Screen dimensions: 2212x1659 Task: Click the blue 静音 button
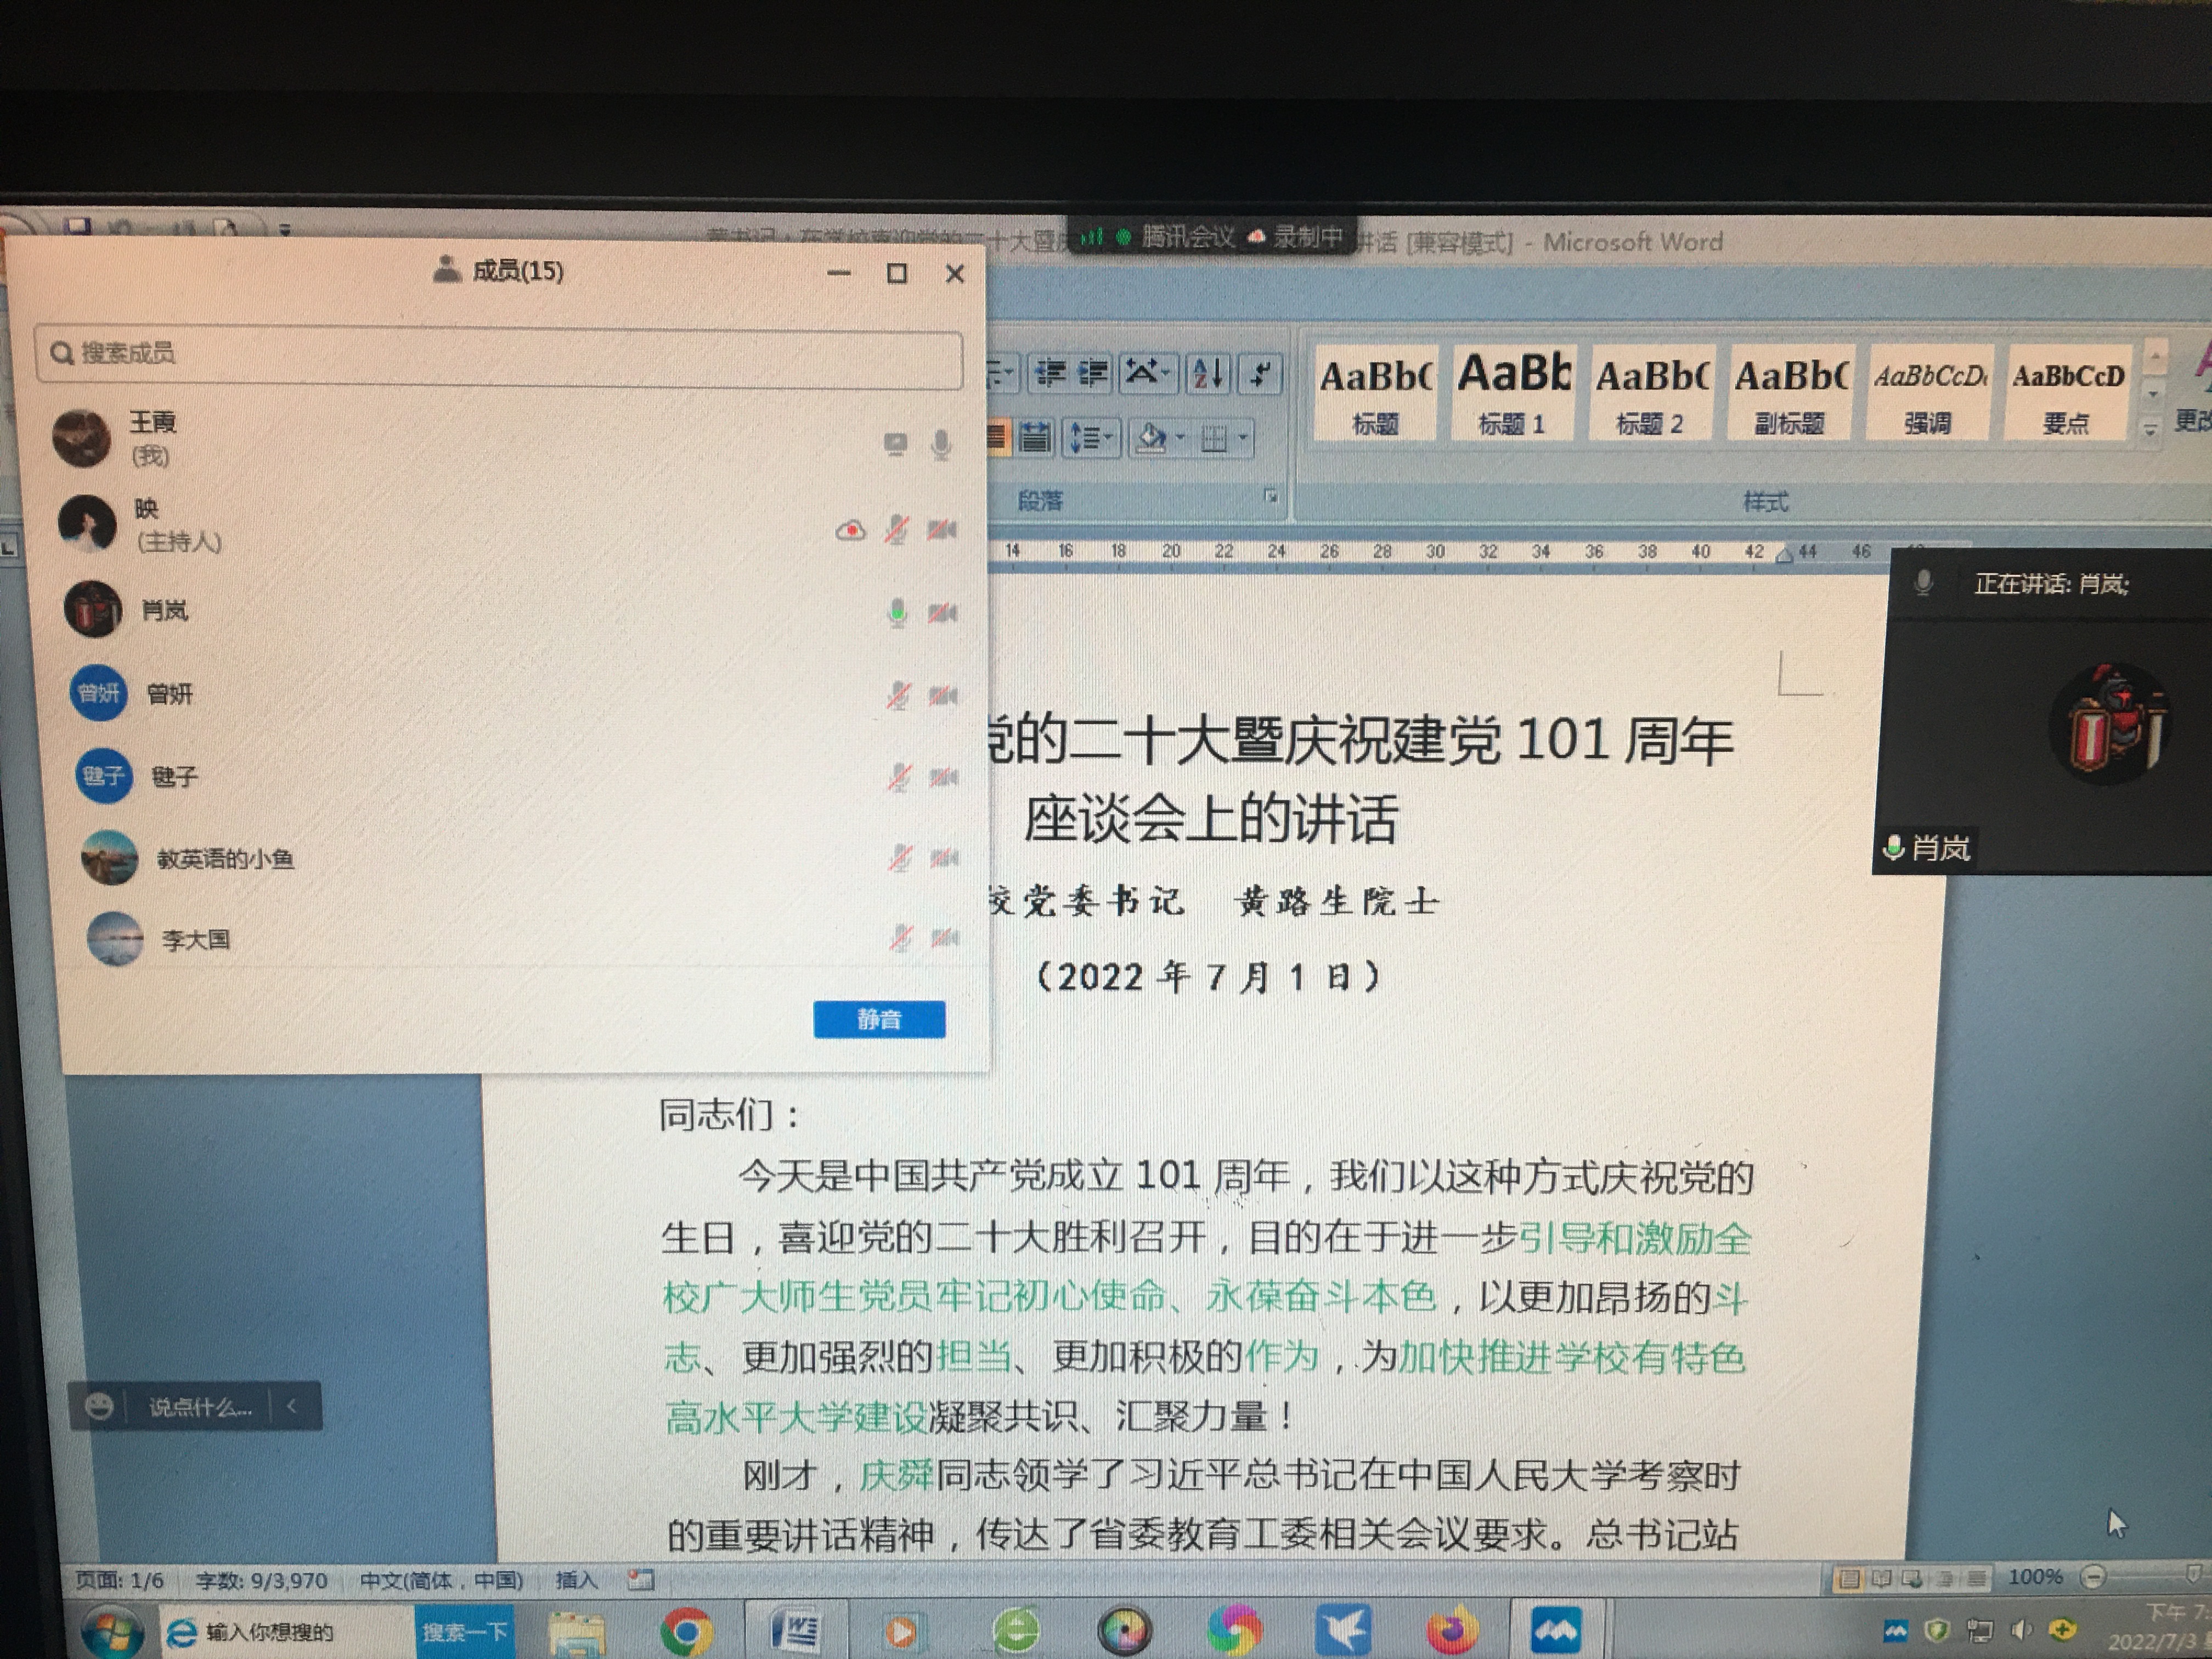point(878,1019)
